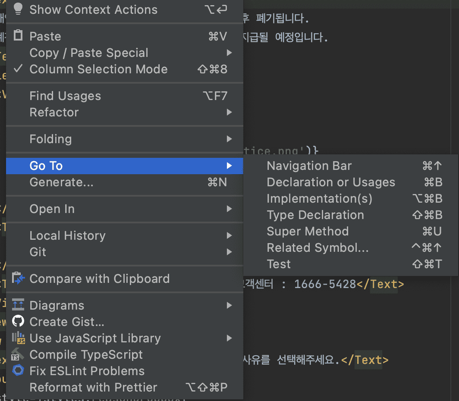Go to Implementation(s) in submenu

tap(319, 199)
